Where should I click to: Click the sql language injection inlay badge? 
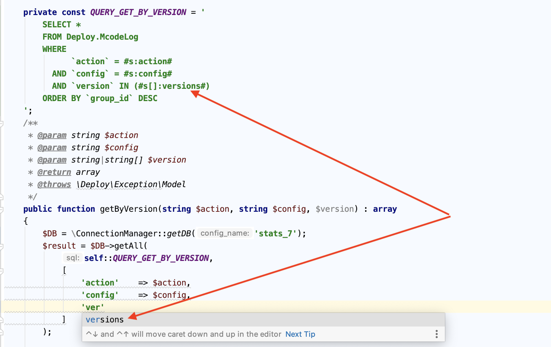click(73, 258)
